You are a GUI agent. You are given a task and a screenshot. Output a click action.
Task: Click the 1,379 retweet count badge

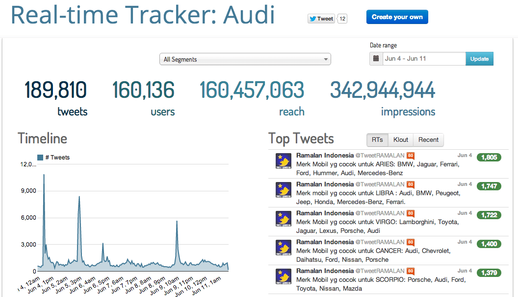(x=489, y=273)
